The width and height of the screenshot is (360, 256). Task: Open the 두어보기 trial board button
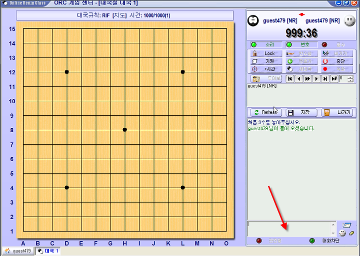tap(266, 79)
